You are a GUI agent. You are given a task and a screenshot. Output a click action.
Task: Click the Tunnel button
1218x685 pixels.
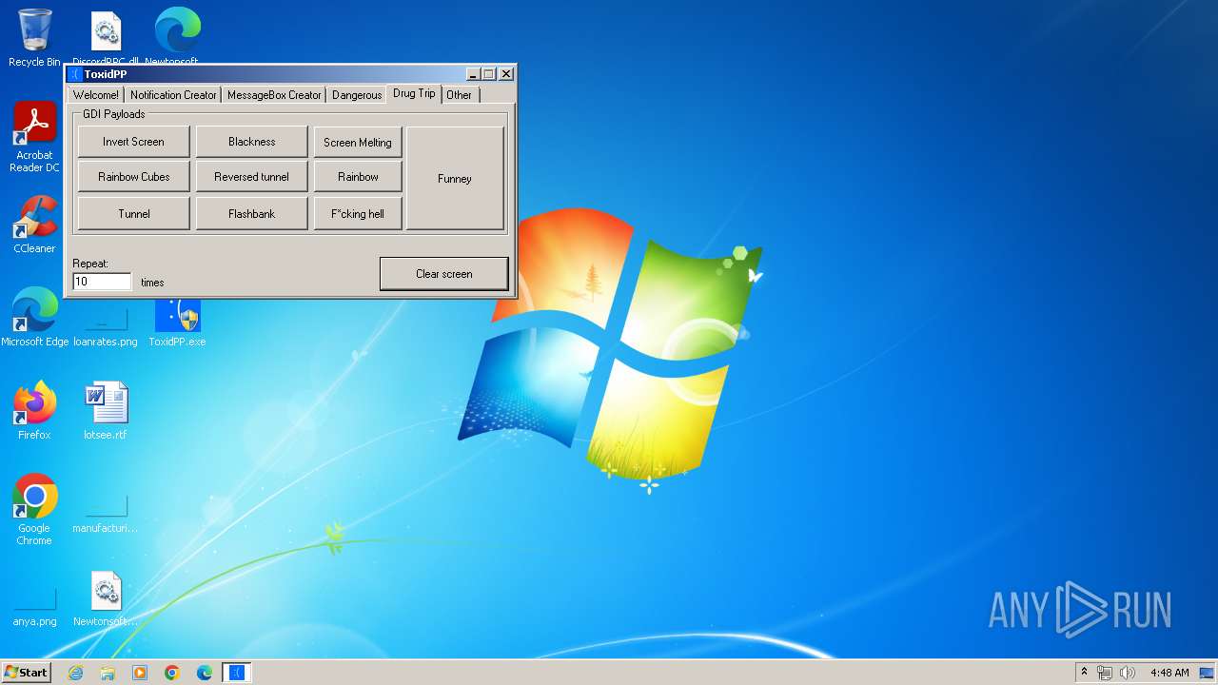133,214
